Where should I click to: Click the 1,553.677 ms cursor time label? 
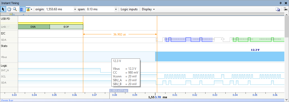pyautogui.click(x=119, y=91)
